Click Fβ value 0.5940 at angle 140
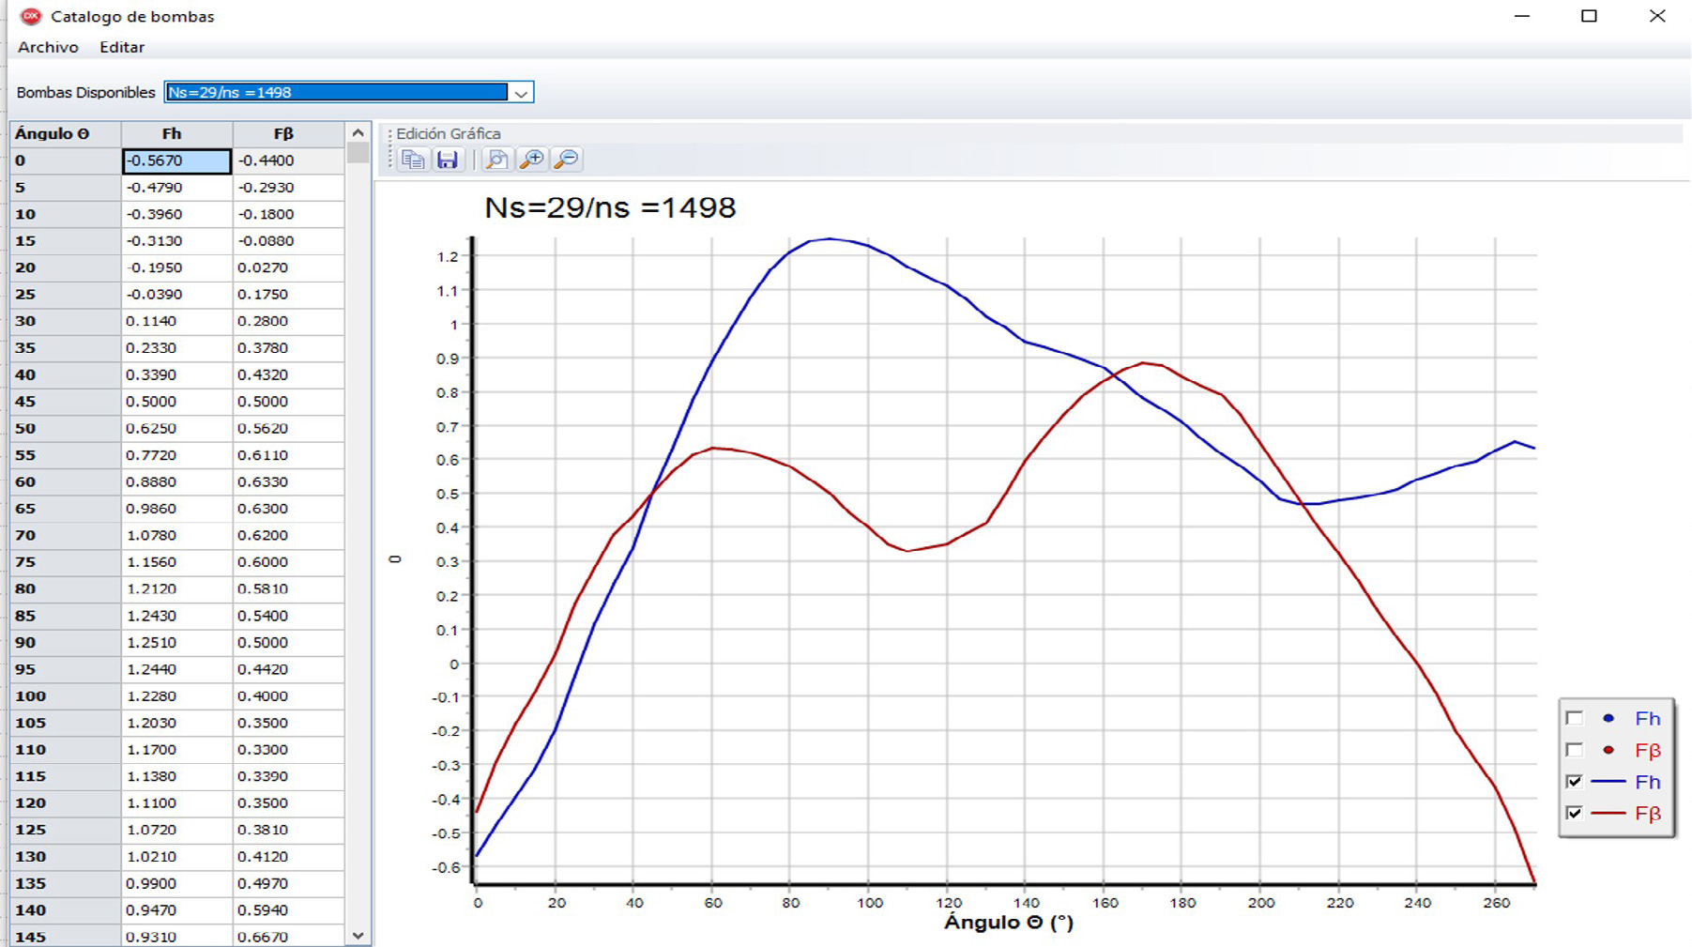Image resolution: width=1692 pixels, height=947 pixels. (288, 910)
